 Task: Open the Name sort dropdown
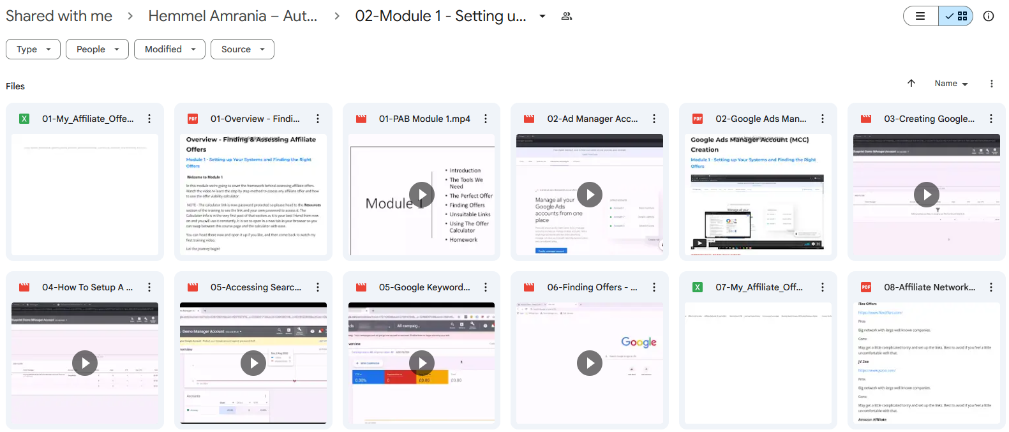952,84
